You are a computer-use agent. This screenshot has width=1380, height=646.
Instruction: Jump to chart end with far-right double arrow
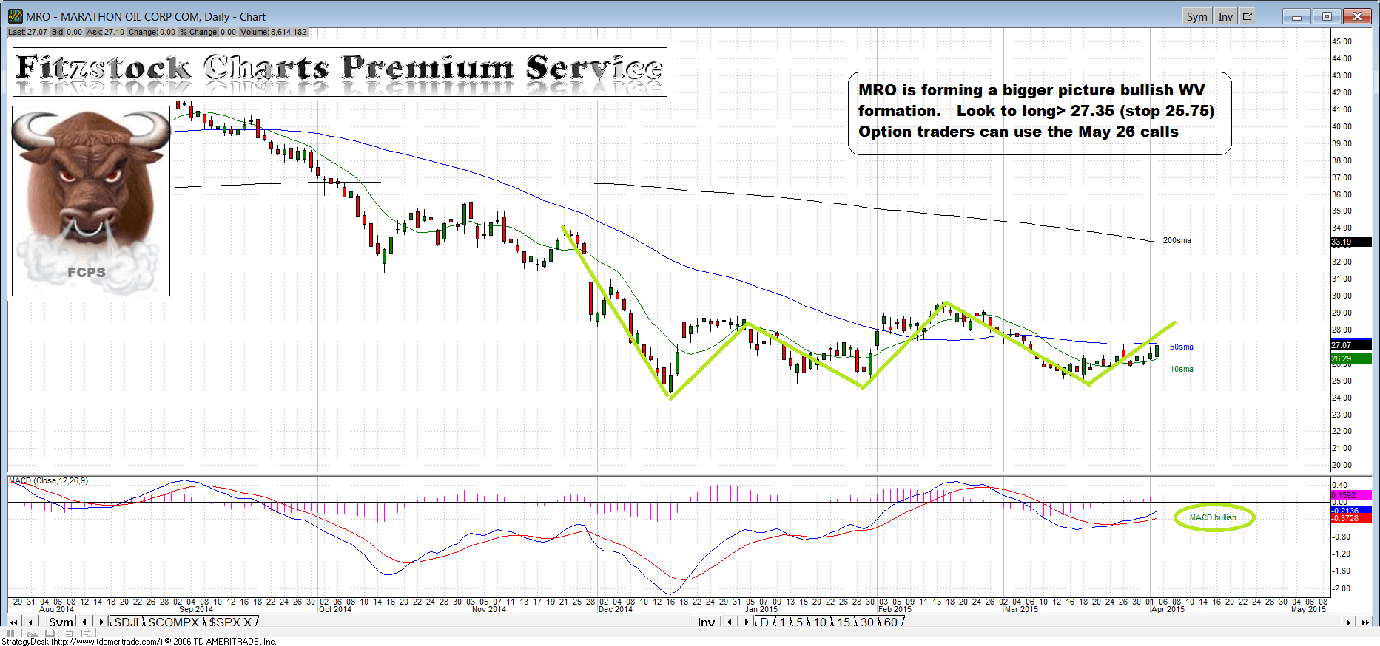pos(1365,622)
